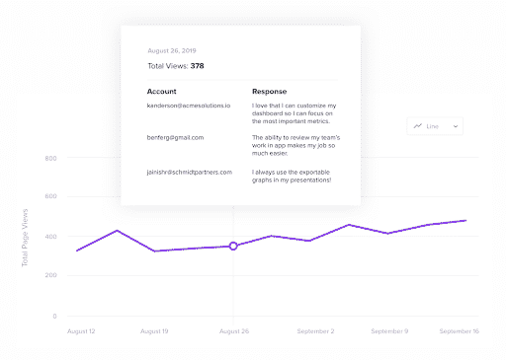Viewport: 506px width, 360px height.
Task: Select the August 19 axis label
Action: pyautogui.click(x=154, y=331)
